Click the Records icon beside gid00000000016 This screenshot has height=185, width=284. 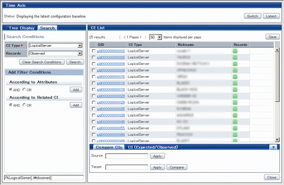pyautogui.click(x=235, y=83)
